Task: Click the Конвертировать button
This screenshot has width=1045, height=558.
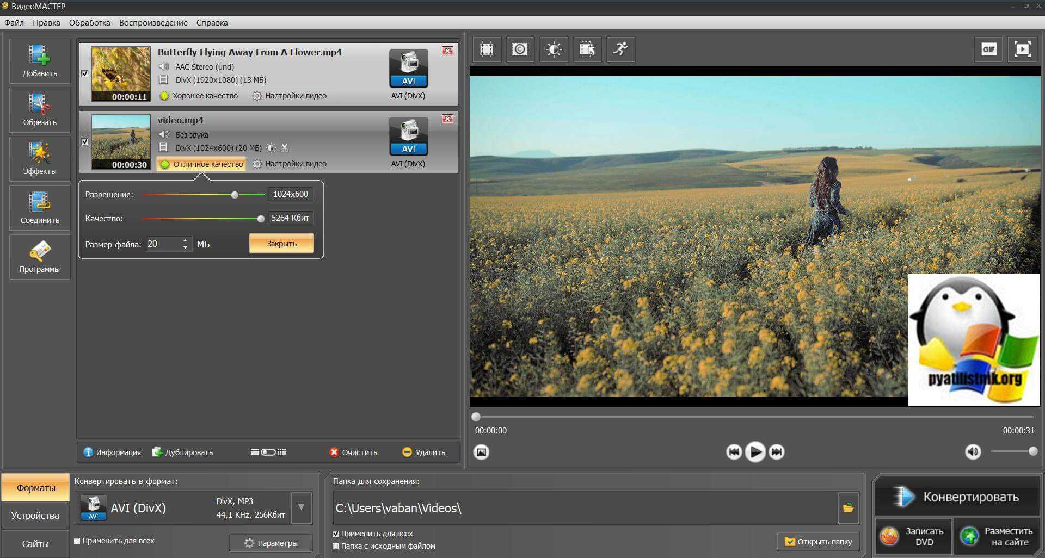Action: 957,497
